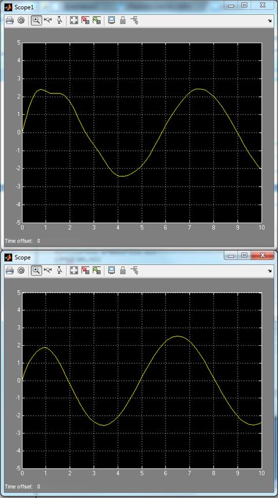This screenshot has width=278, height=498.
Task: Click the 'Time offset: 0' text in lower Scope
Action: [22, 486]
